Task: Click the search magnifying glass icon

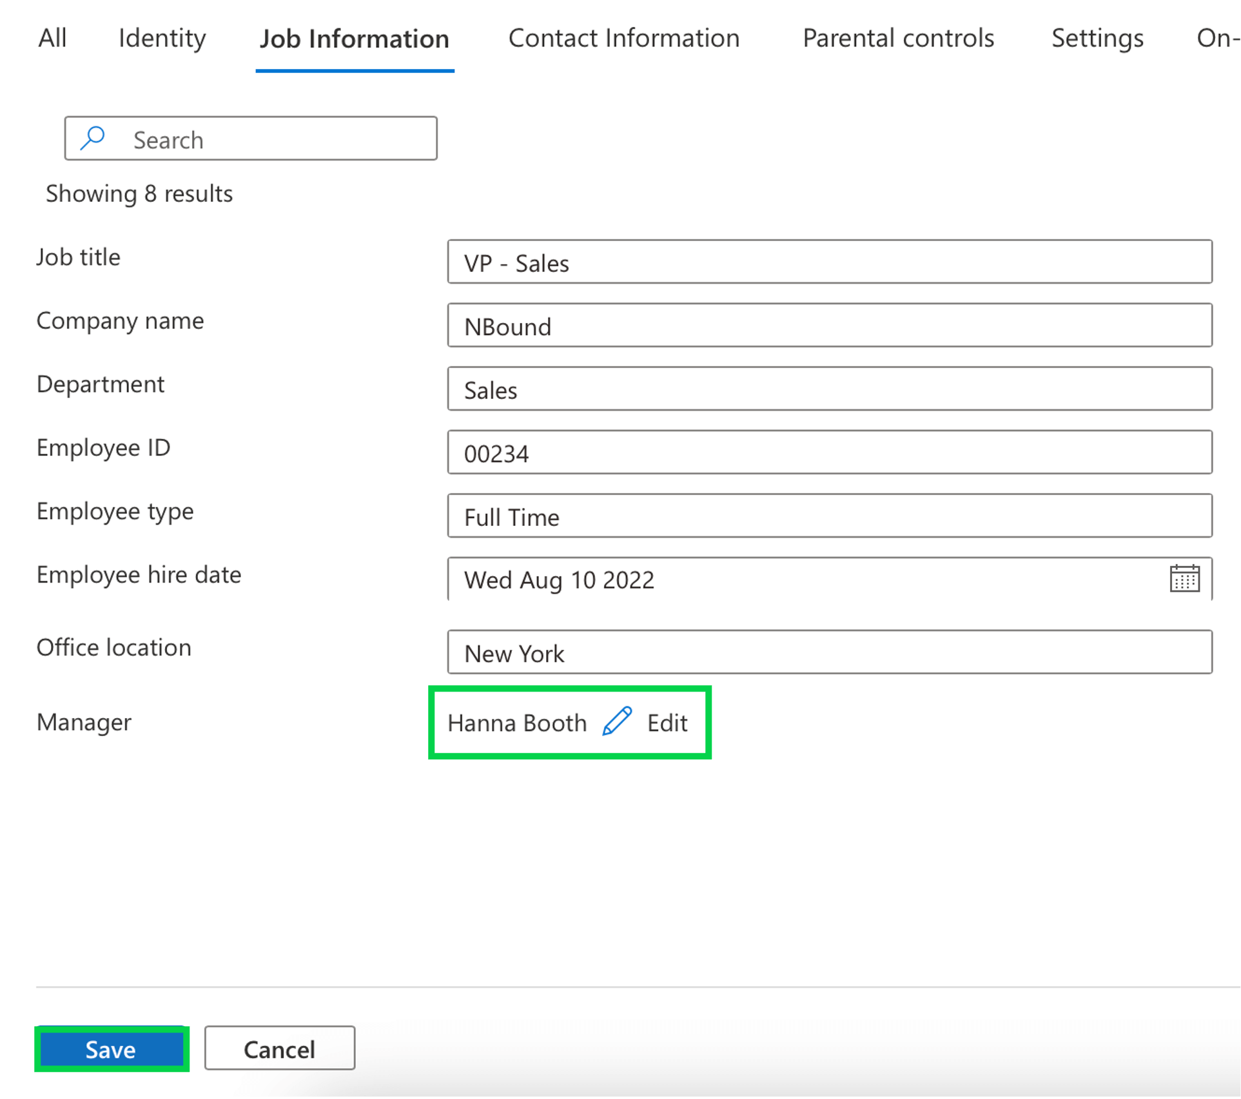Action: (92, 137)
